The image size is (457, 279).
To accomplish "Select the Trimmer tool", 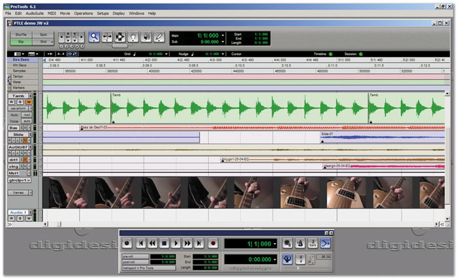I will pyautogui.click(x=108, y=37).
